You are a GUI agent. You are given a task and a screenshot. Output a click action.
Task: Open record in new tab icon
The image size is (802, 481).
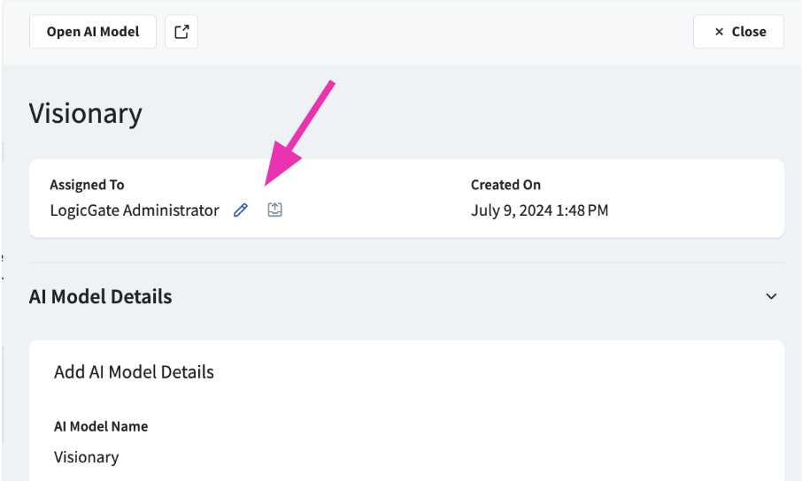(181, 32)
